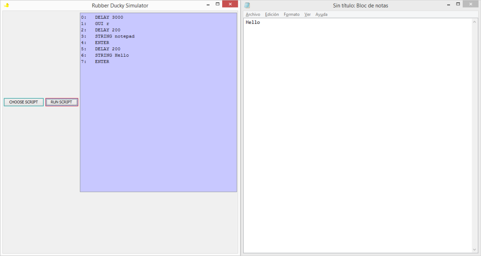The image size is (481, 256).
Task: Open the Ver menu
Action: tap(307, 15)
